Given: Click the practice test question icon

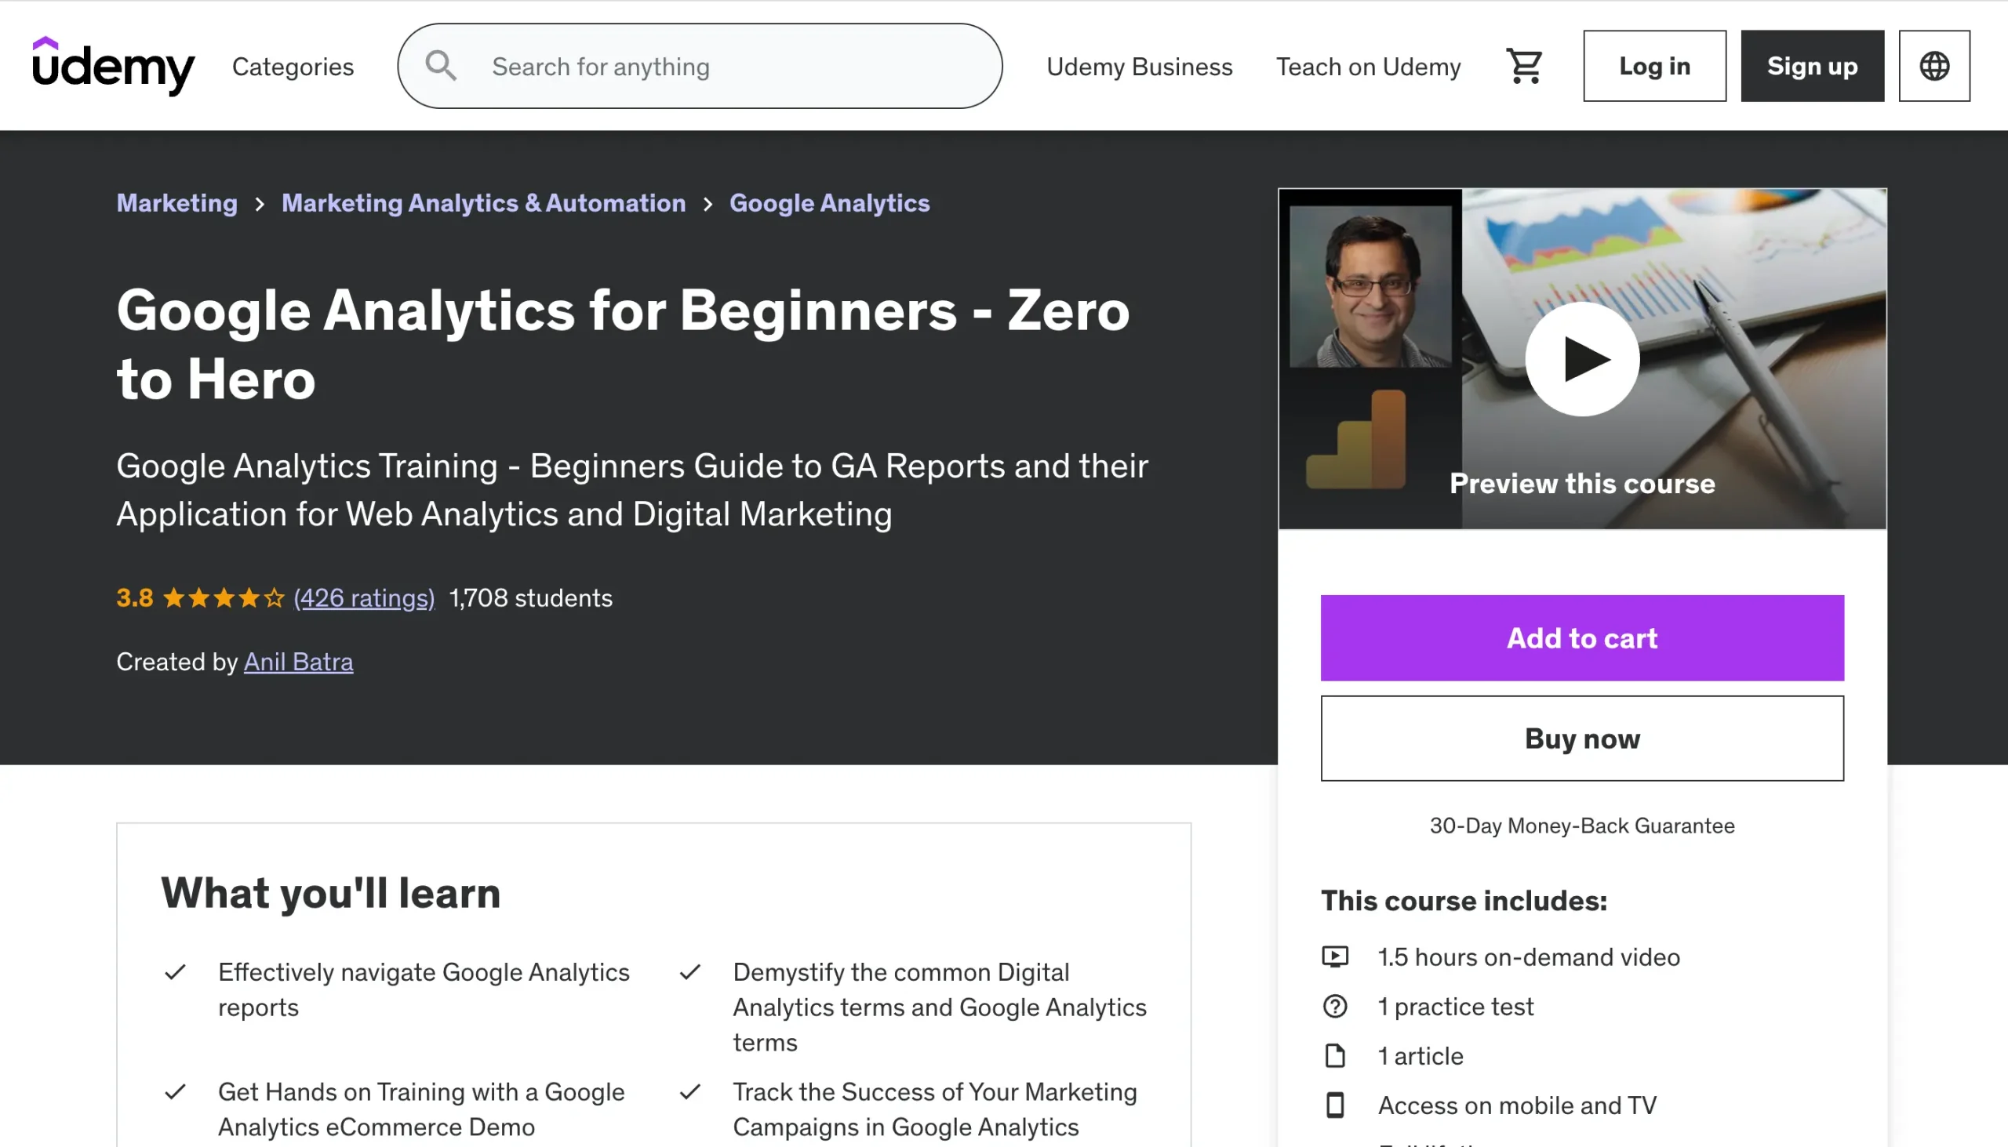Looking at the screenshot, I should click(x=1335, y=1006).
